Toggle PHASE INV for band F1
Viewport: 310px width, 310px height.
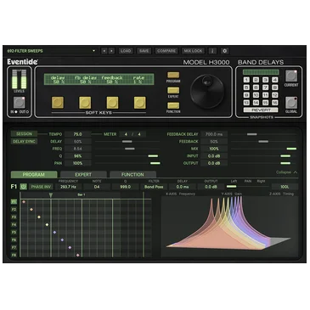pos(41,187)
